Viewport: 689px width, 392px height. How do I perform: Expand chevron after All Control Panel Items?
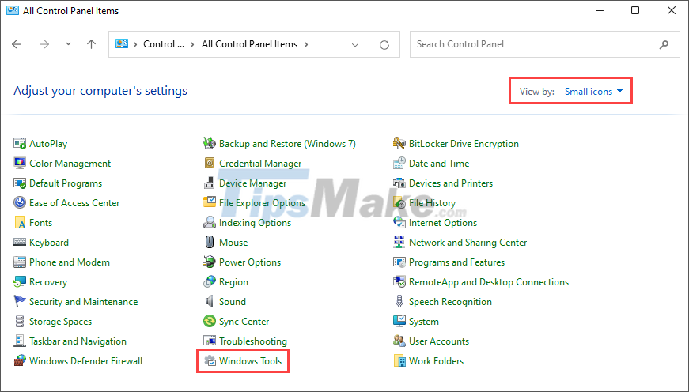coord(306,44)
